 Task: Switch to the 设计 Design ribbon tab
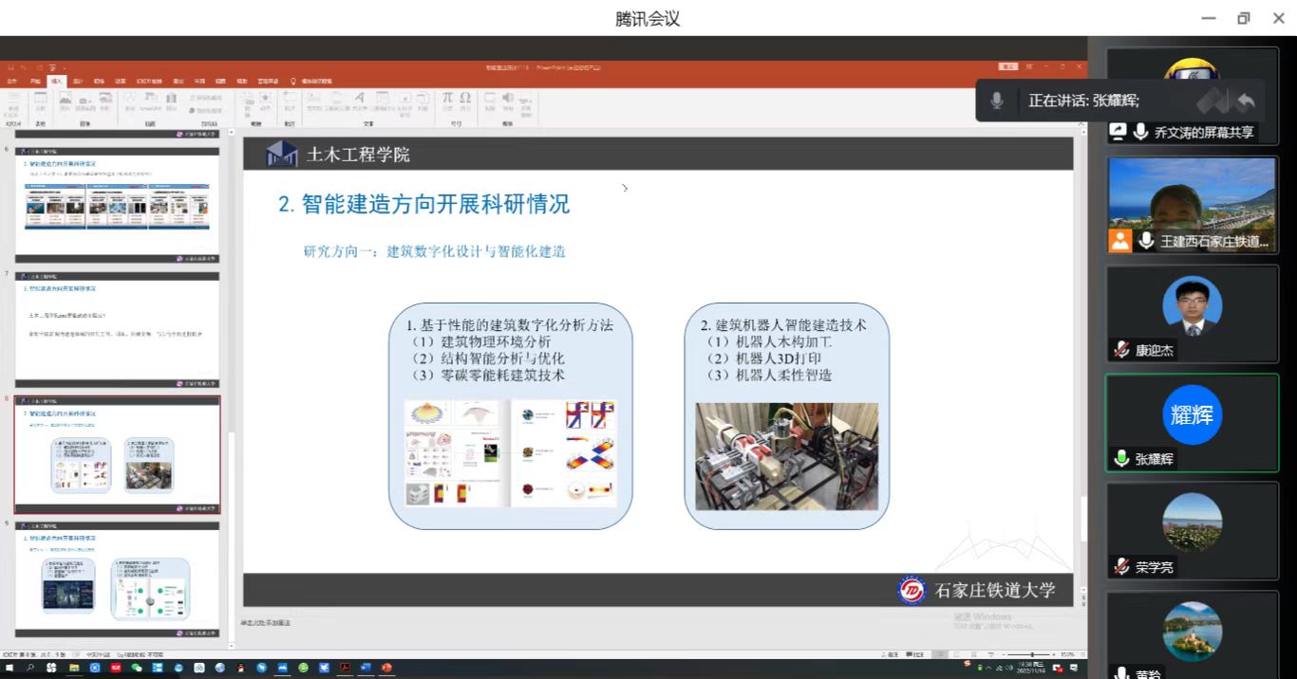pyautogui.click(x=78, y=81)
